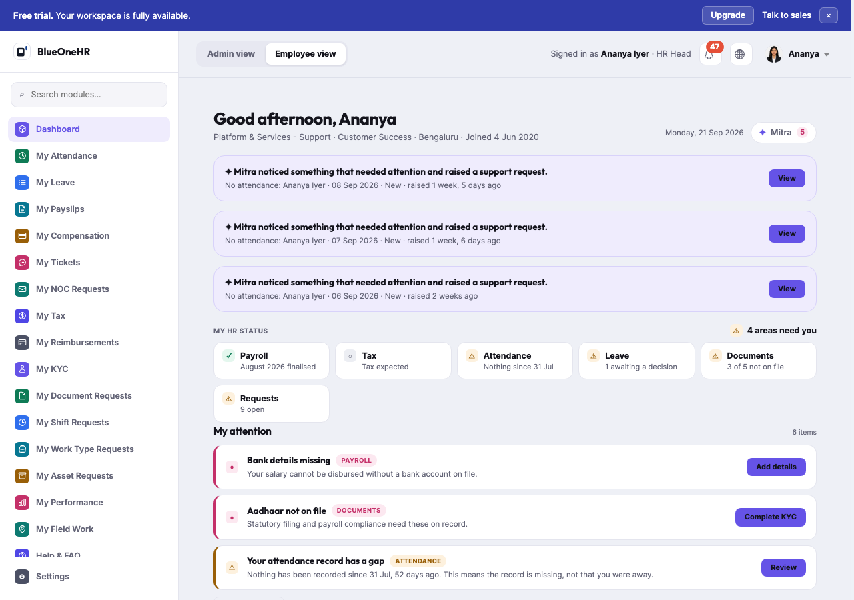The image size is (854, 600).
Task: Focus the Search modules field
Action: click(x=89, y=95)
